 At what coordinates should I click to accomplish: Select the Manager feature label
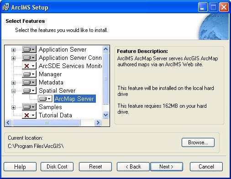(x=50, y=74)
